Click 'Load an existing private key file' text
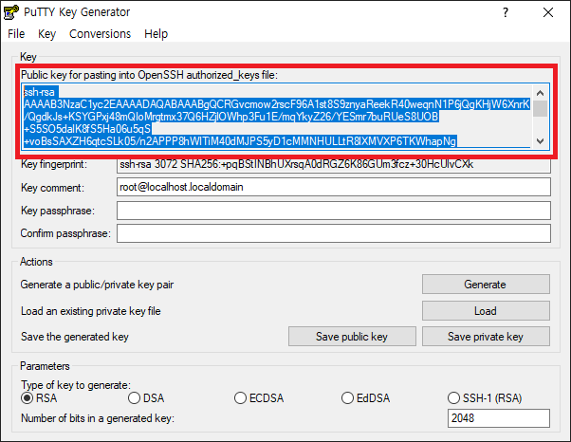The height and width of the screenshot is (442, 571). pyautogui.click(x=91, y=311)
